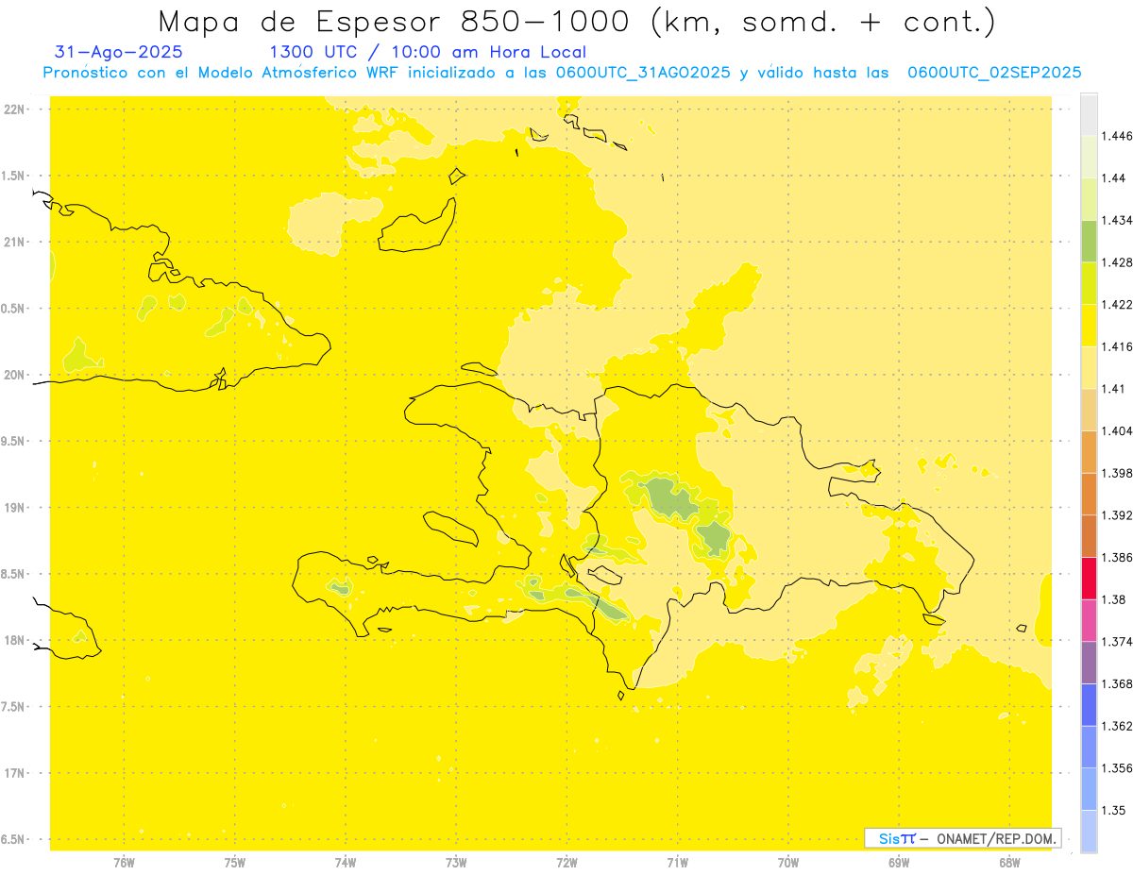The width and height of the screenshot is (1133, 875).
Task: Click the legend value '1.44'
Action: 1114,178
